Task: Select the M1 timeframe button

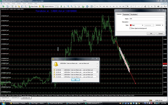Action: coord(97,6)
